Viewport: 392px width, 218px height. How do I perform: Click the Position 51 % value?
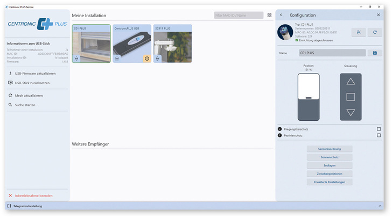pos(309,70)
